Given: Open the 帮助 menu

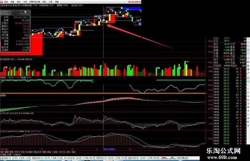Looking at the screenshot, I should click(57, 2).
